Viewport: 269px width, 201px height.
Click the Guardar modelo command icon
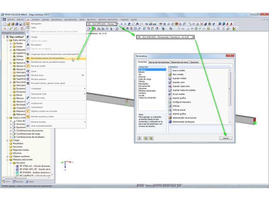(170, 78)
